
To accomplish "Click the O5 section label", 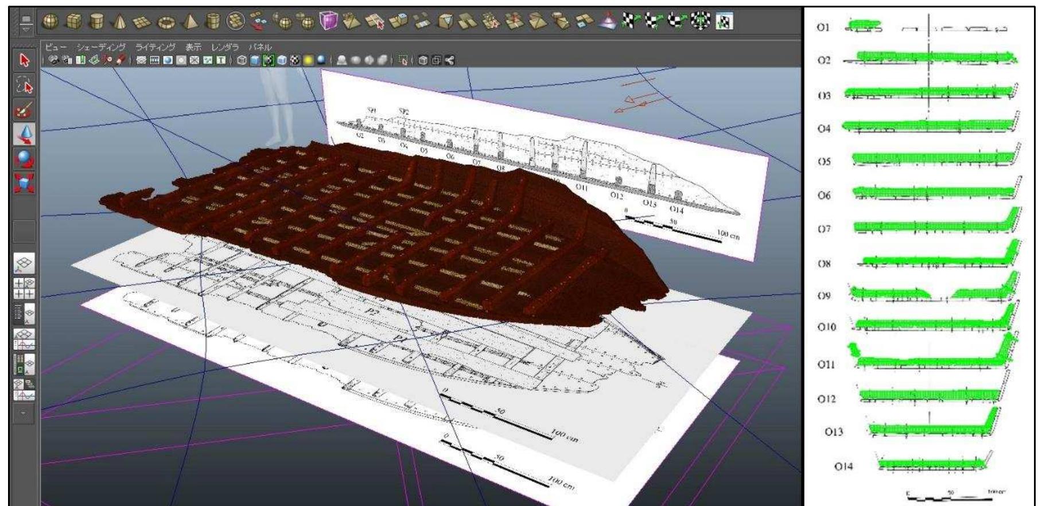I will click(824, 162).
